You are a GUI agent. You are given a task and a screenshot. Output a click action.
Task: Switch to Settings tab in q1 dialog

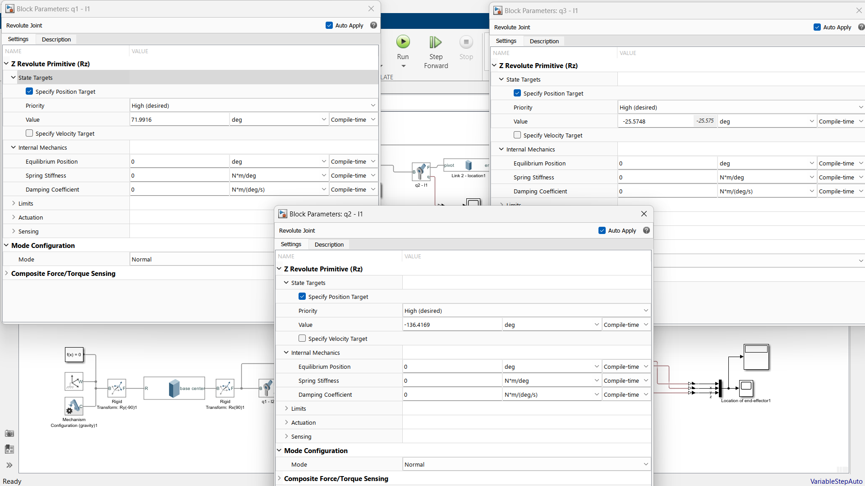[18, 39]
